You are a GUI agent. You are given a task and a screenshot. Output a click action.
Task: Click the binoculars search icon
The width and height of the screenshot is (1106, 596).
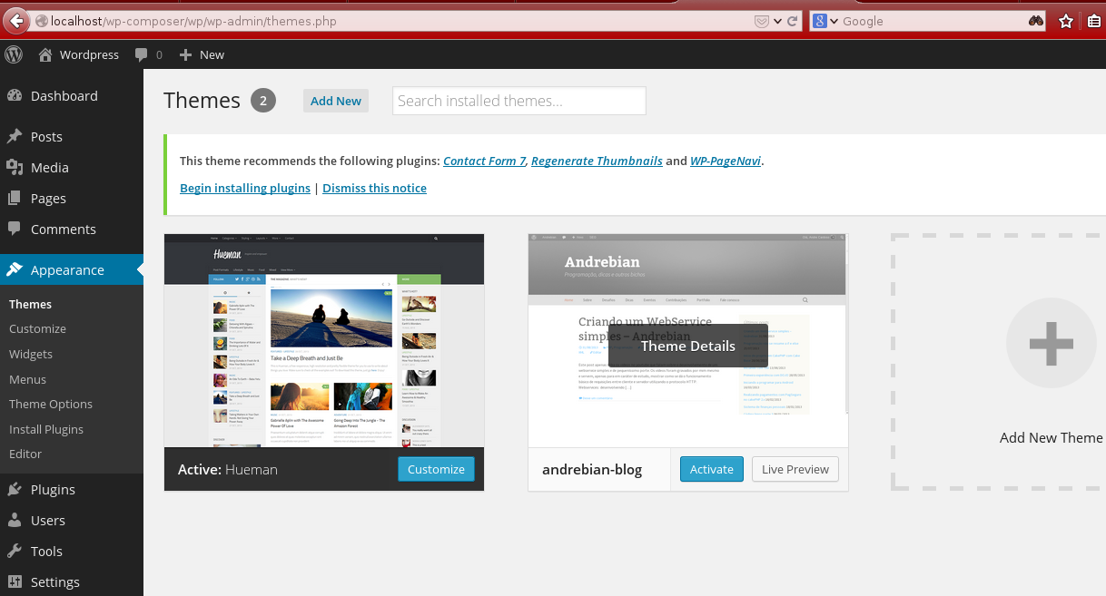1036,21
